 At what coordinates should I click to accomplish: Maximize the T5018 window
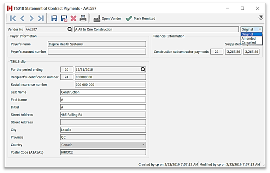242,8
